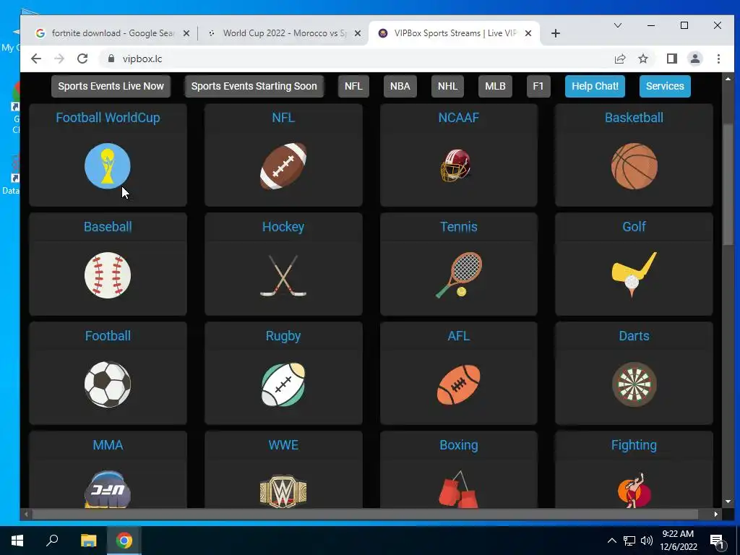Open the Boxing red gloves icon

(458, 489)
